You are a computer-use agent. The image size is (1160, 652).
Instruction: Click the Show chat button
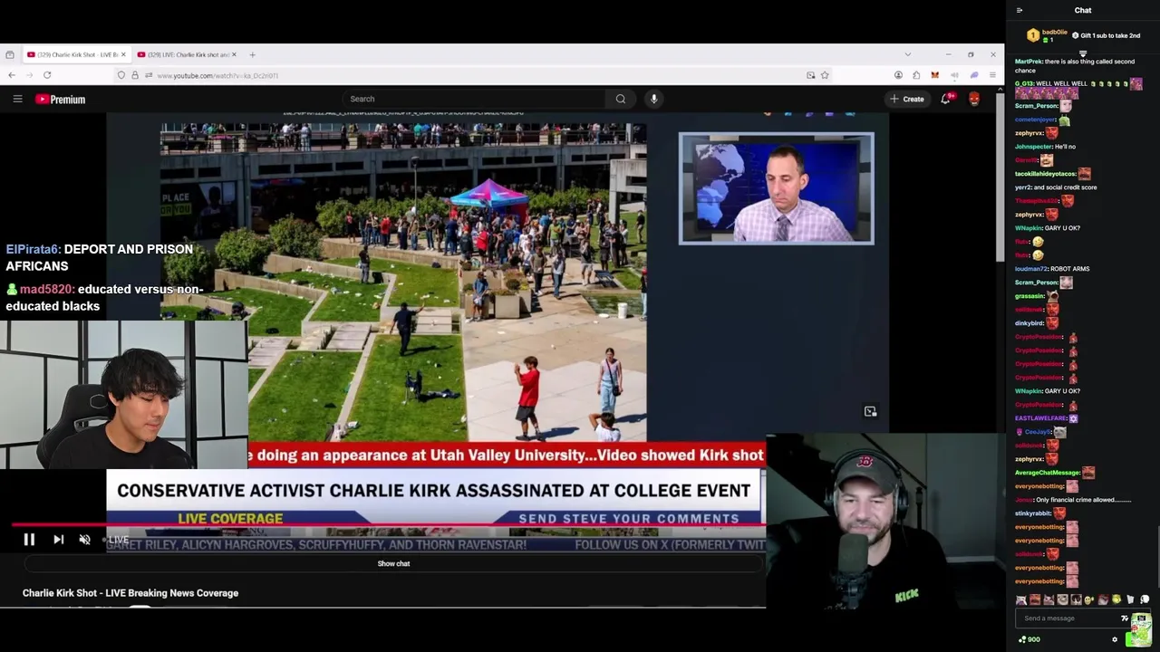tap(393, 563)
